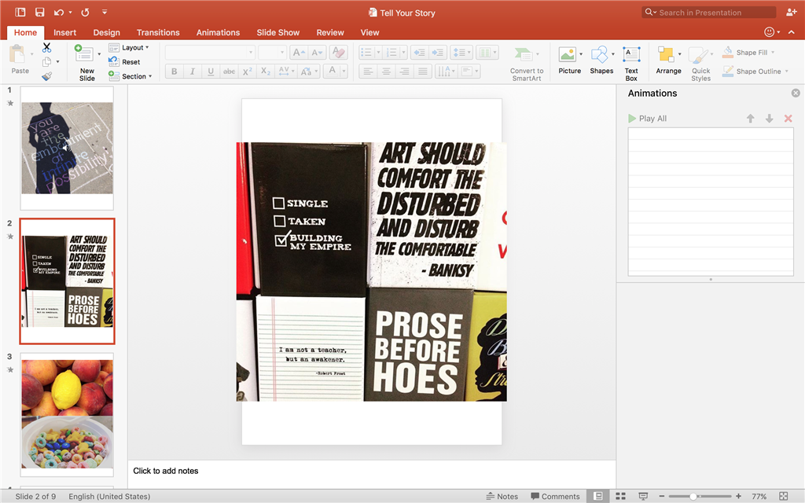Click the zoom slider handle

[693, 496]
